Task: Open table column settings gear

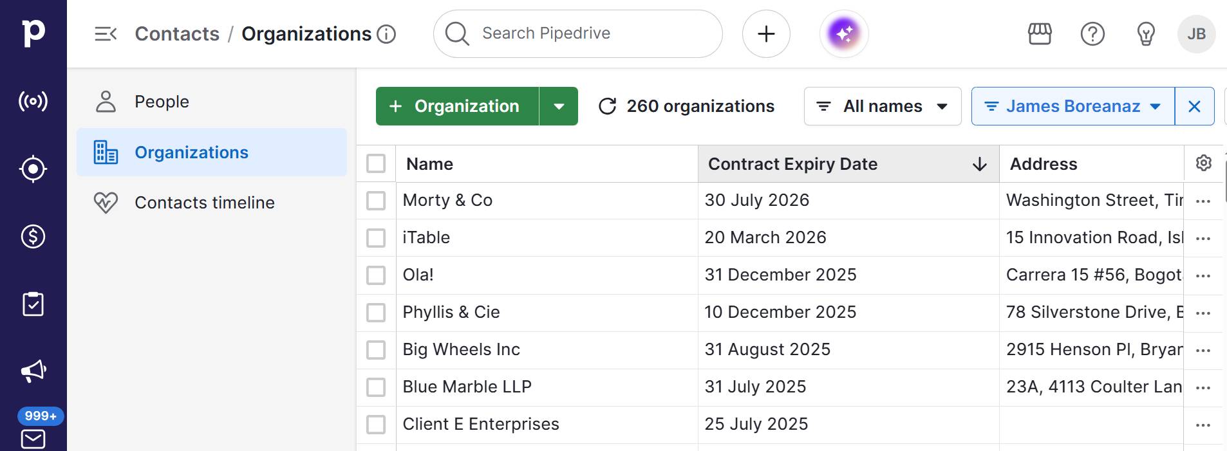Action: 1204,163
